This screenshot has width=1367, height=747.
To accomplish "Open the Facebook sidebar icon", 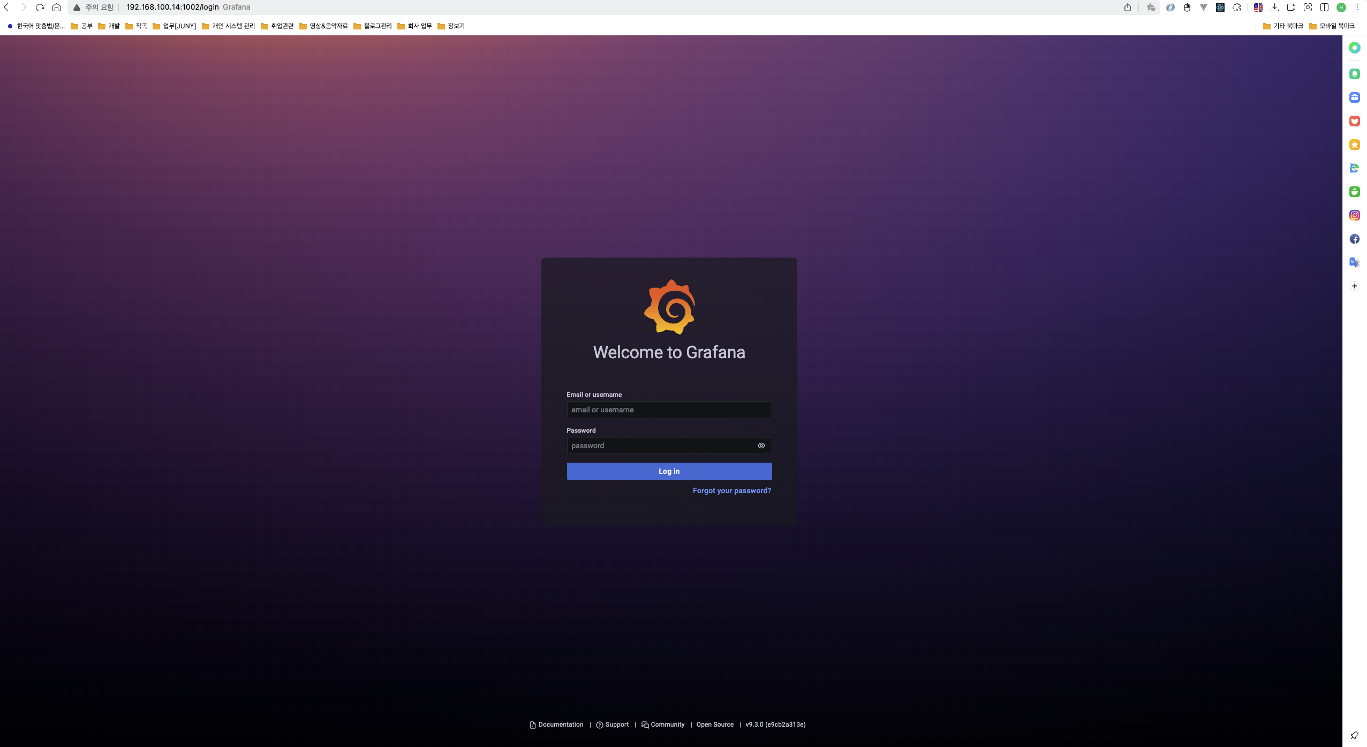I will [1354, 239].
